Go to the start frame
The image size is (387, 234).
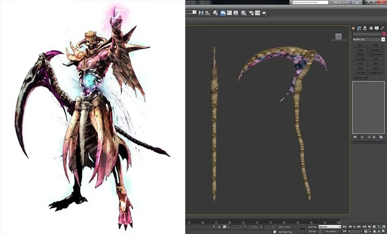[x=345, y=227]
